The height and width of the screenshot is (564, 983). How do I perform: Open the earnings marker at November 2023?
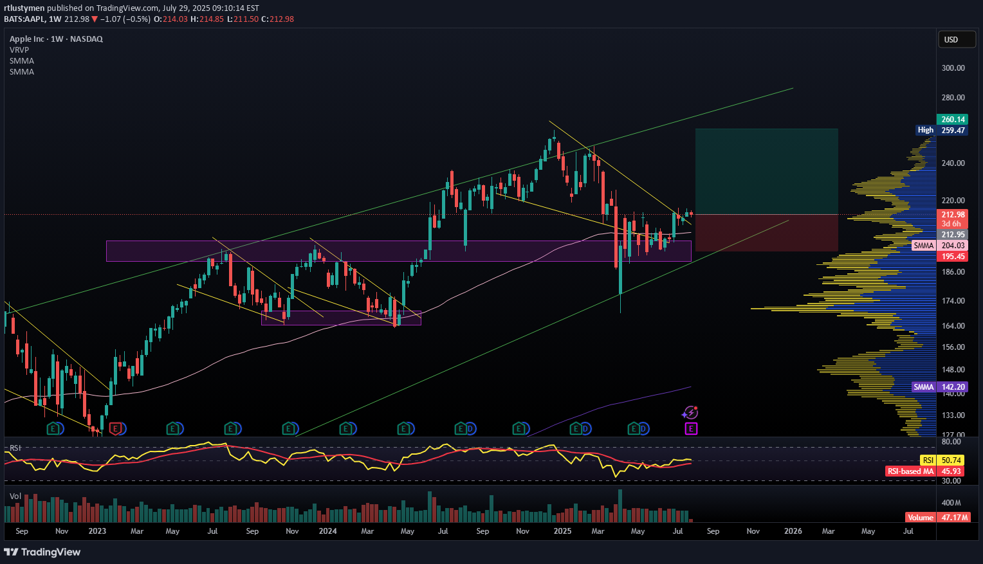click(288, 428)
